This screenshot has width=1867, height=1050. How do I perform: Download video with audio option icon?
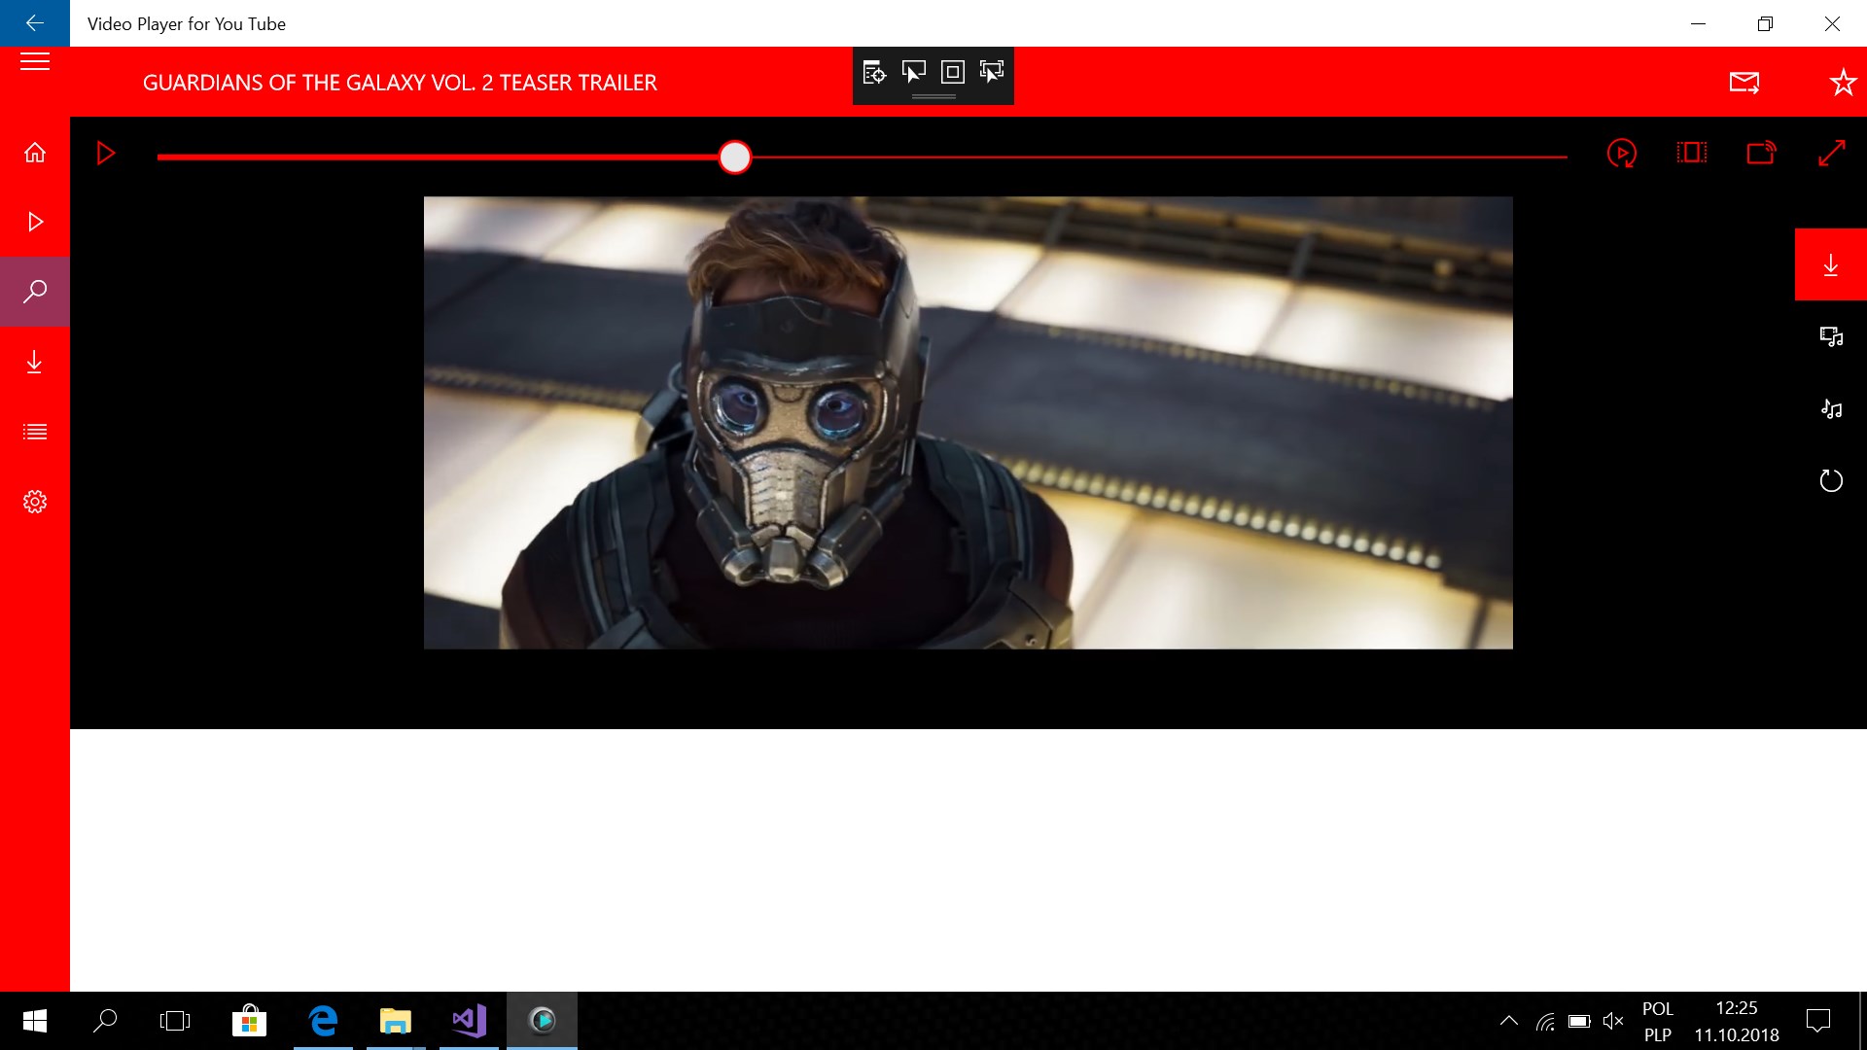tap(1831, 337)
